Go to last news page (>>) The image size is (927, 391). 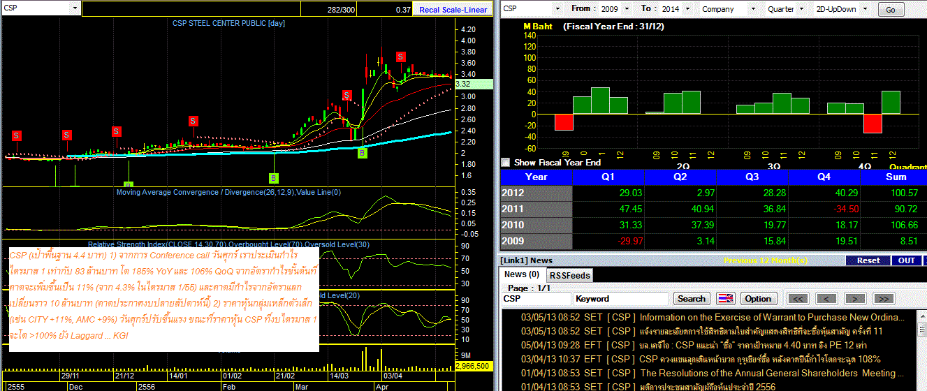[884, 298]
